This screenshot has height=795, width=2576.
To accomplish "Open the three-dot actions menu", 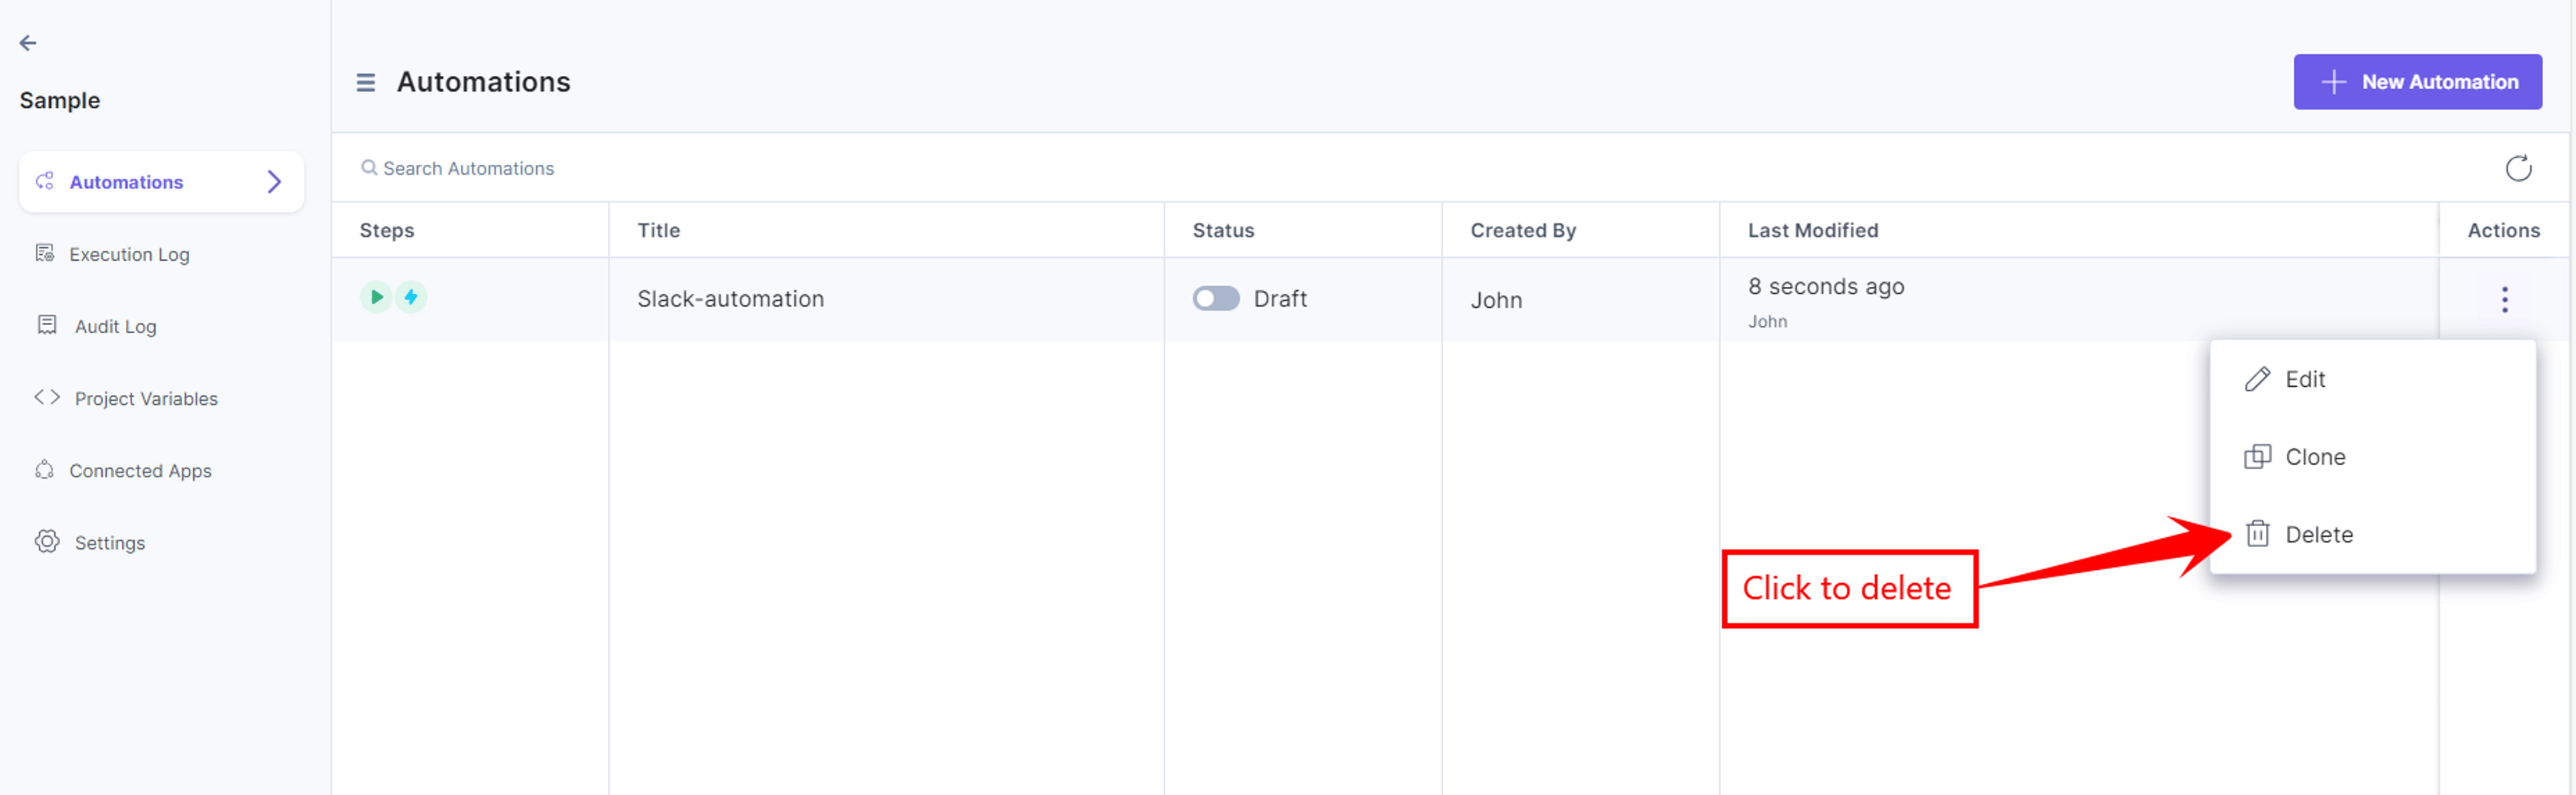I will point(2504,300).
